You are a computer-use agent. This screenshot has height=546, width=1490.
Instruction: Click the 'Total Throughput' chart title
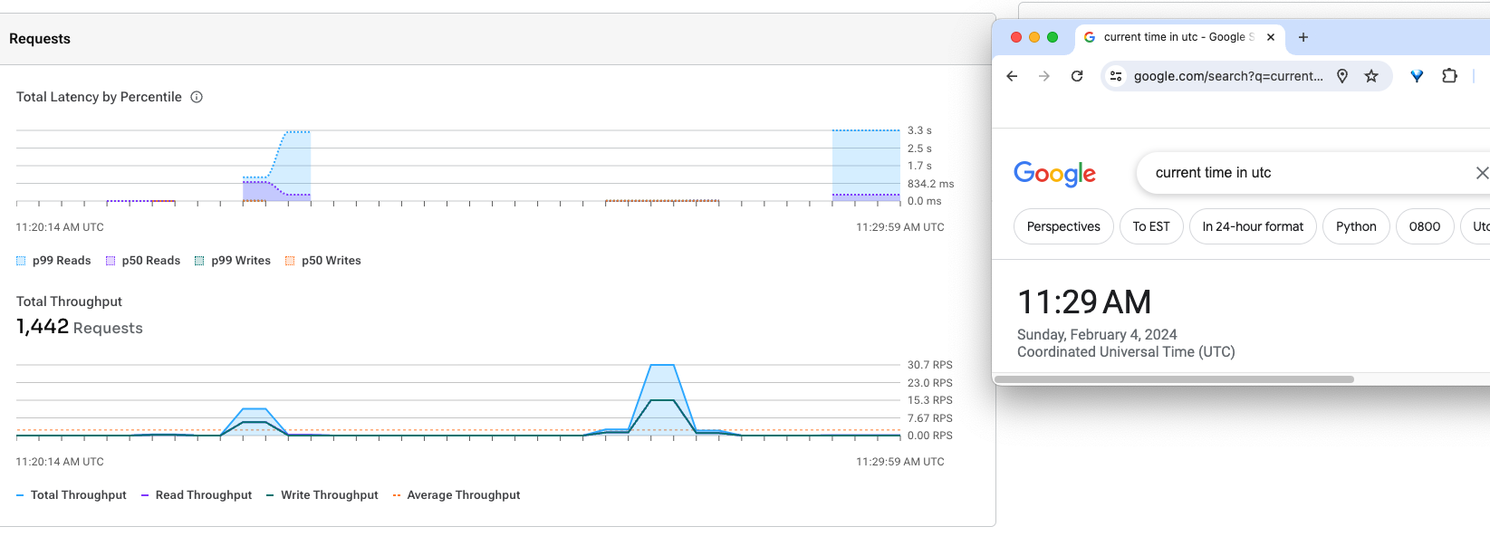tap(69, 302)
